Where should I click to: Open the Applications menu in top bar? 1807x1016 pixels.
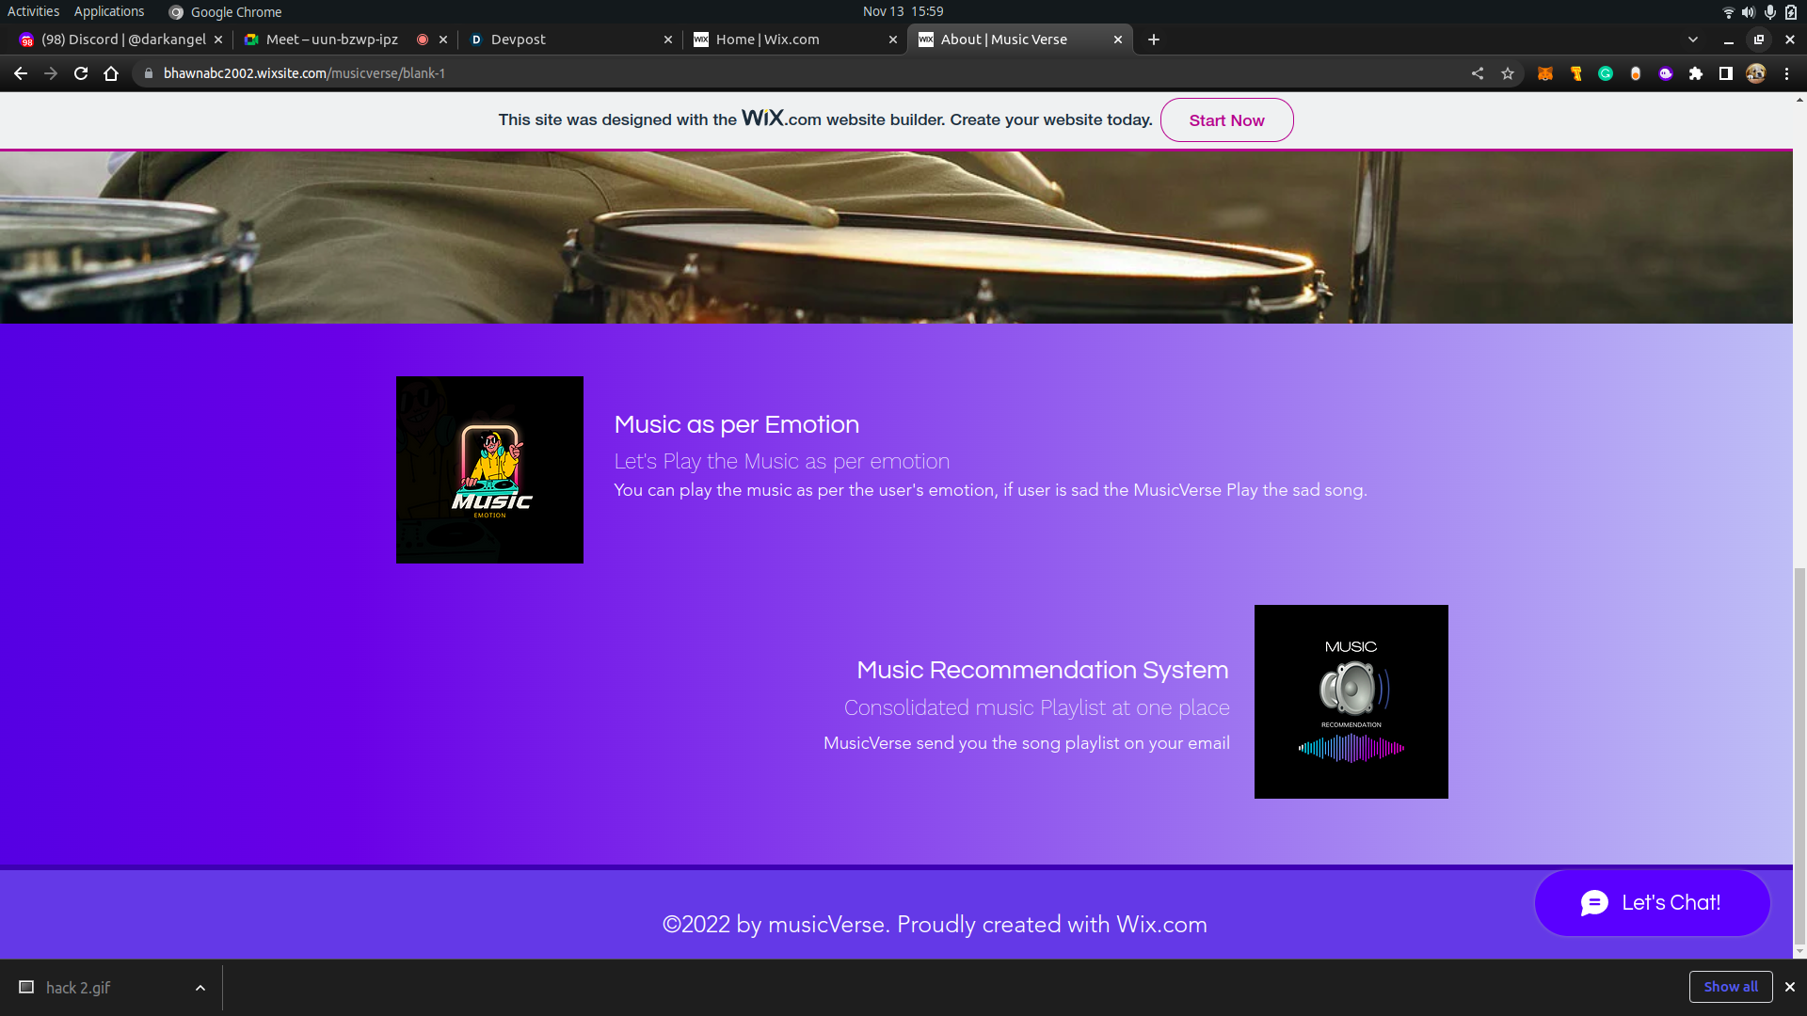click(x=109, y=11)
